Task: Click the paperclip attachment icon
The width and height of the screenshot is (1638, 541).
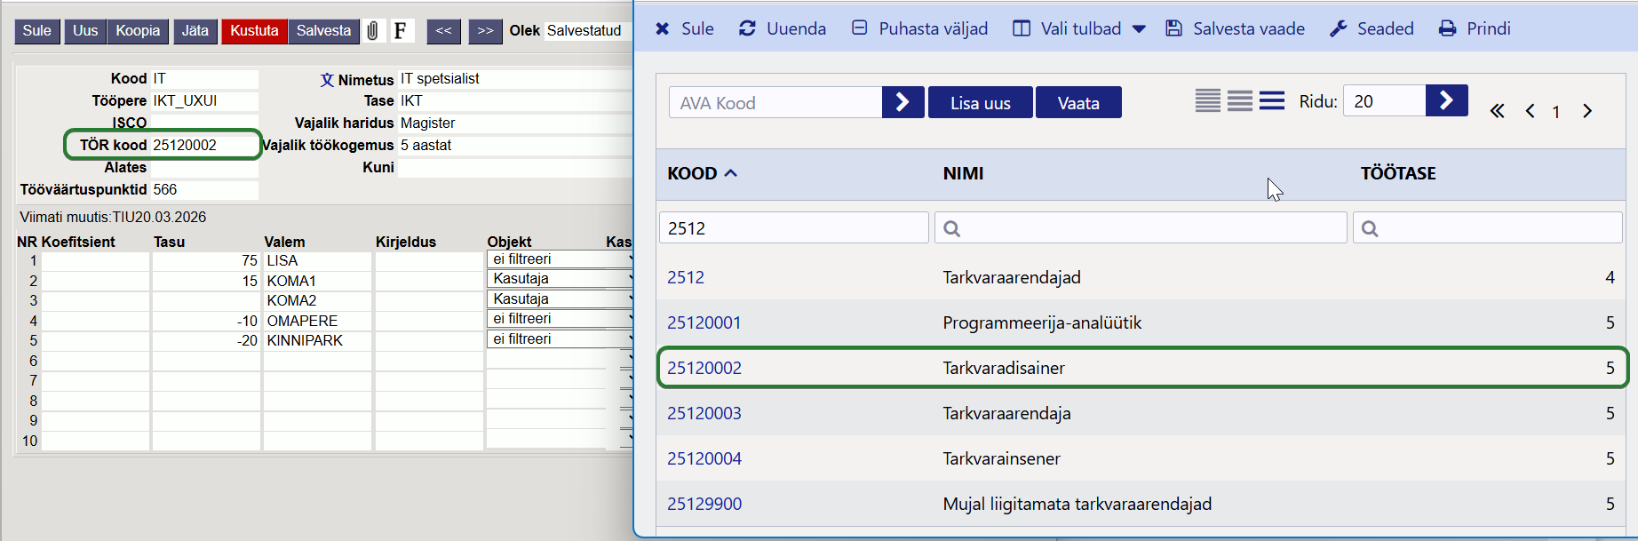Action: pyautogui.click(x=373, y=31)
